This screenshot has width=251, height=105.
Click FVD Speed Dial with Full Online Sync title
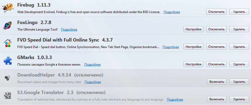[65, 40]
